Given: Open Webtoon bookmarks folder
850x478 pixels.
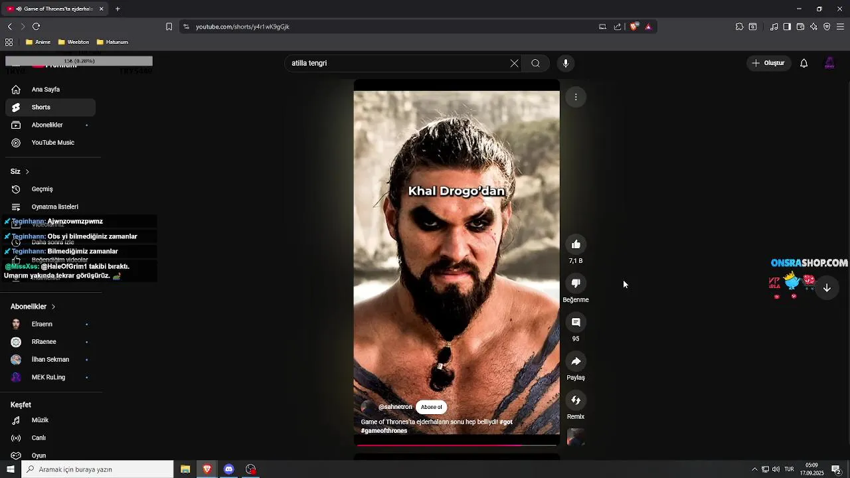Looking at the screenshot, I should [x=73, y=42].
